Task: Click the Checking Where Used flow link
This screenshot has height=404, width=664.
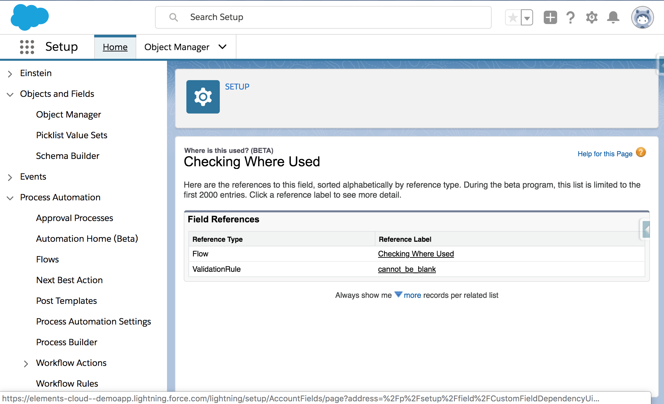Action: click(416, 254)
